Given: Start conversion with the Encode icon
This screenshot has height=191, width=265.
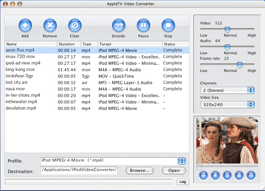Looking at the screenshot, I should [x=119, y=25].
